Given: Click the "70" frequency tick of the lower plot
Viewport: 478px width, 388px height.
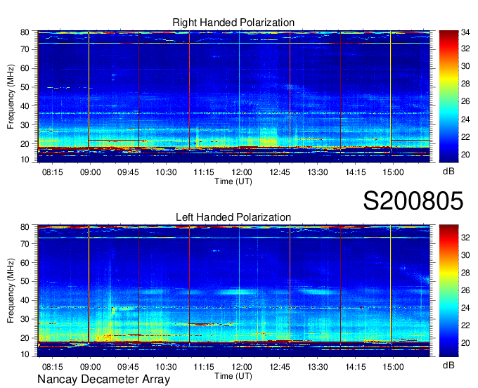Looking at the screenshot, I should coord(25,243).
